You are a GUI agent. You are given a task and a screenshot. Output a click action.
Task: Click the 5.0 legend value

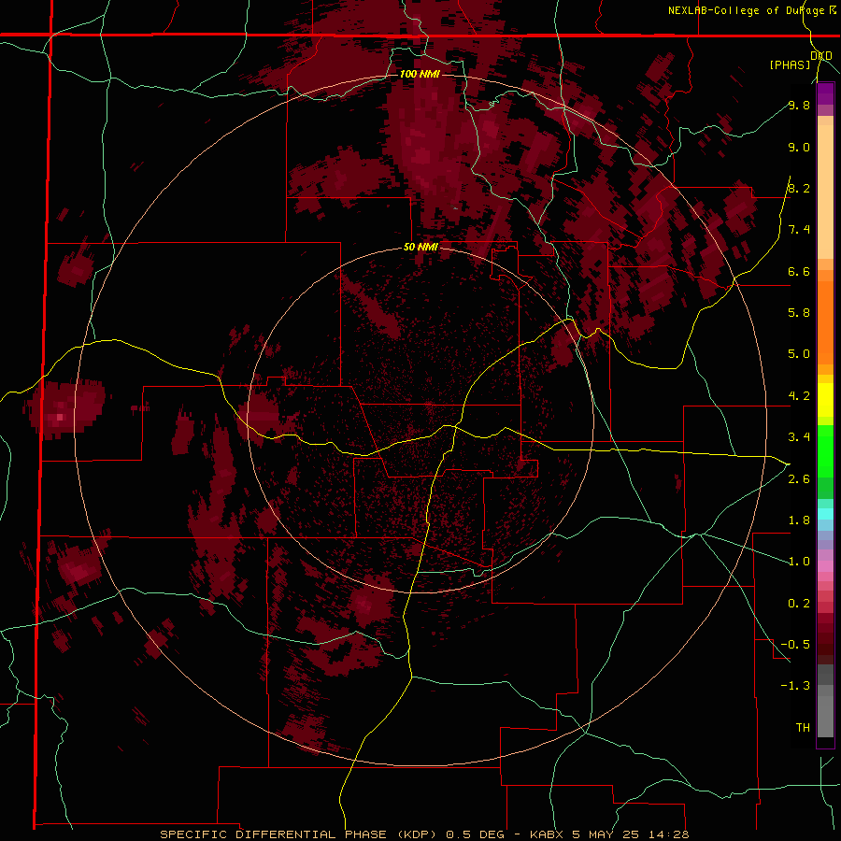pyautogui.click(x=799, y=354)
